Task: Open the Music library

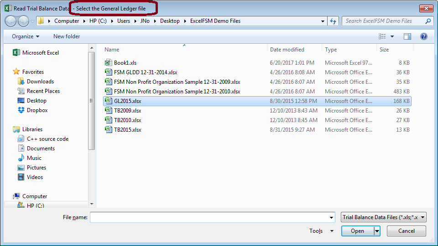Action: (29, 158)
